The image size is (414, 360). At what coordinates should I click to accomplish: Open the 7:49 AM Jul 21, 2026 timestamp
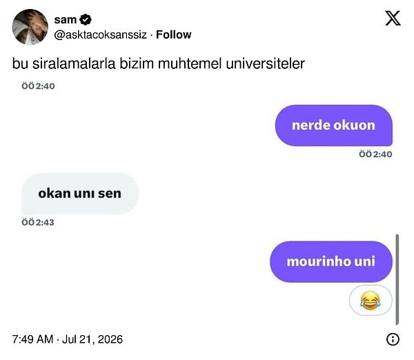[x=68, y=339]
